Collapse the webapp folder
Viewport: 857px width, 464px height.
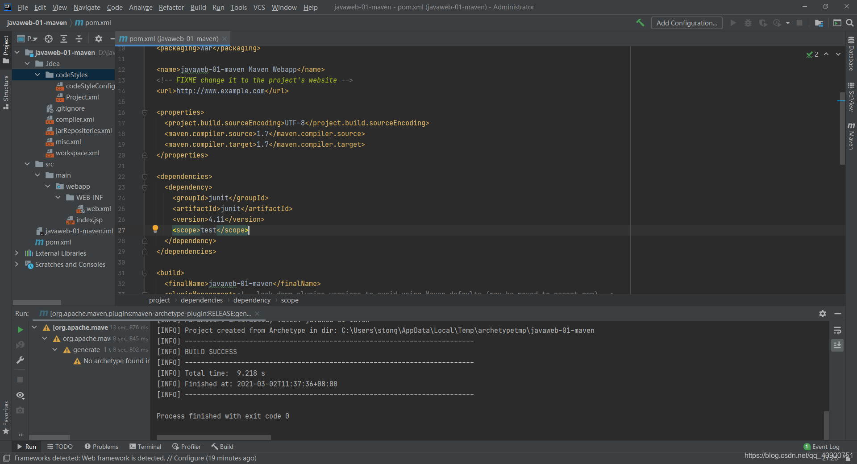(48, 186)
